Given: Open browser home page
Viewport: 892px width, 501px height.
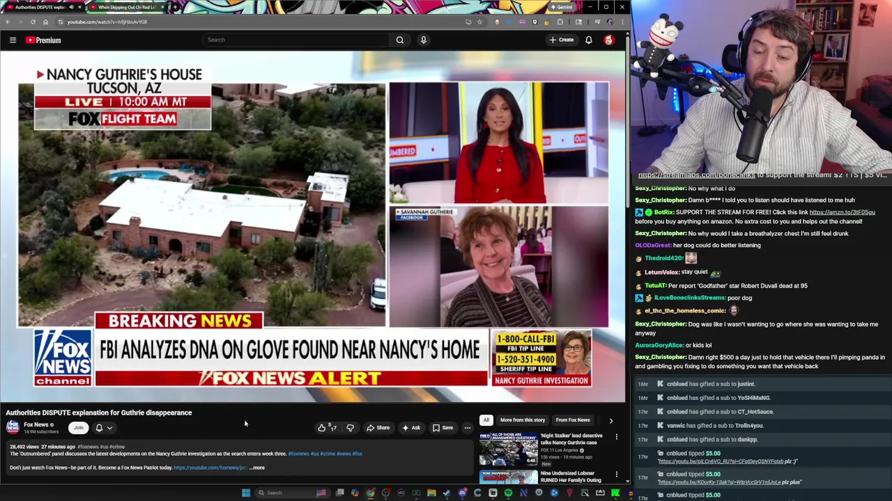Looking at the screenshot, I should [45, 22].
